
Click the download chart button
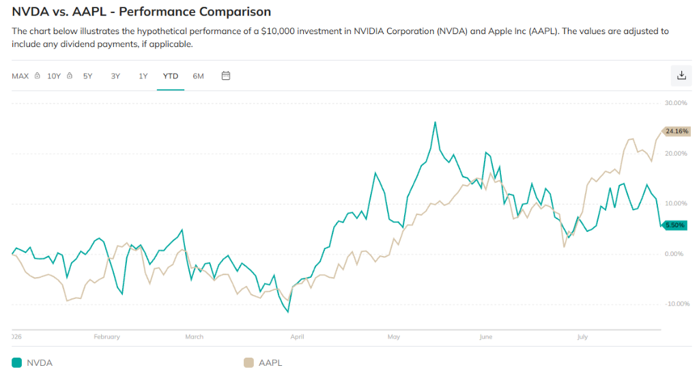[681, 75]
